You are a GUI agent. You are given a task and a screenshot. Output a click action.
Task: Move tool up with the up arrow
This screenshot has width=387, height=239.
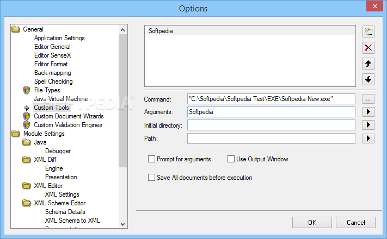tap(368, 64)
